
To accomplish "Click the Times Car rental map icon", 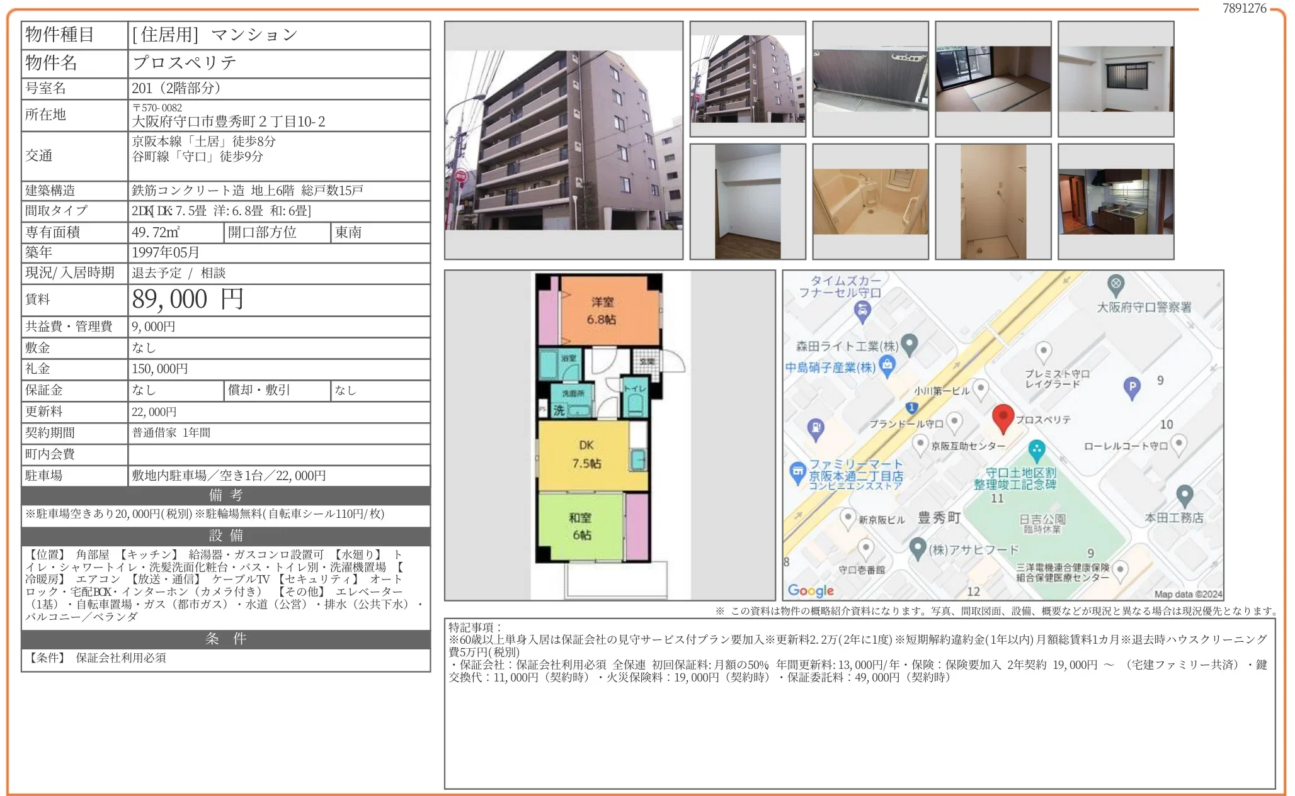I will point(862,310).
